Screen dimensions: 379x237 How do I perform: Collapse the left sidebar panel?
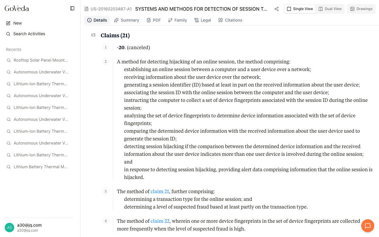point(72,8)
